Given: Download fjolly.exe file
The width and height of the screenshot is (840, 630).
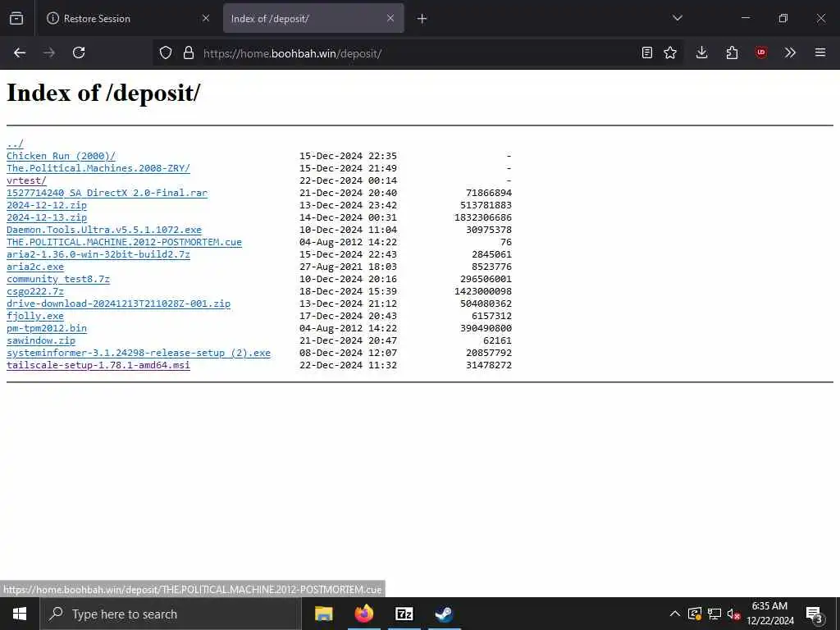Looking at the screenshot, I should (x=35, y=316).
